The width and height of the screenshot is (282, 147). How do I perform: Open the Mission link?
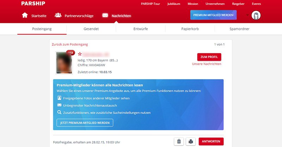[193, 4]
